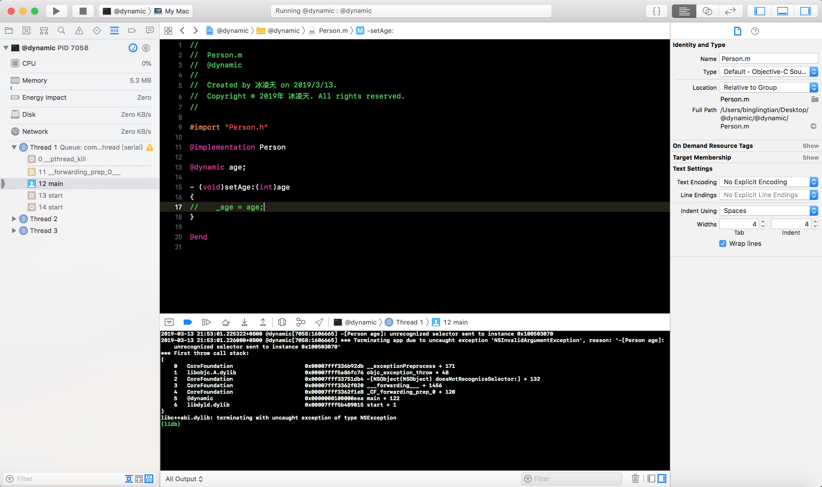Select Person.m in the jump bar

[x=333, y=31]
